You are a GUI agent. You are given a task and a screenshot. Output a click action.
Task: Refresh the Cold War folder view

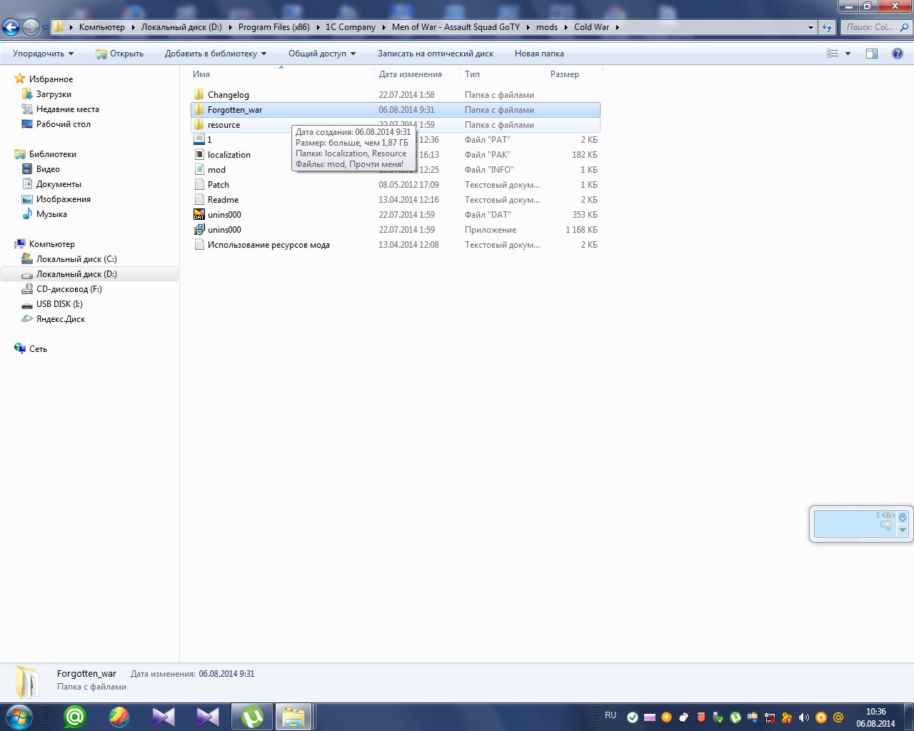click(827, 27)
